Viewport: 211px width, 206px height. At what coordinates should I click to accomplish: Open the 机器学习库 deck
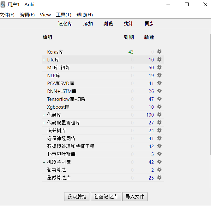tap(59, 162)
